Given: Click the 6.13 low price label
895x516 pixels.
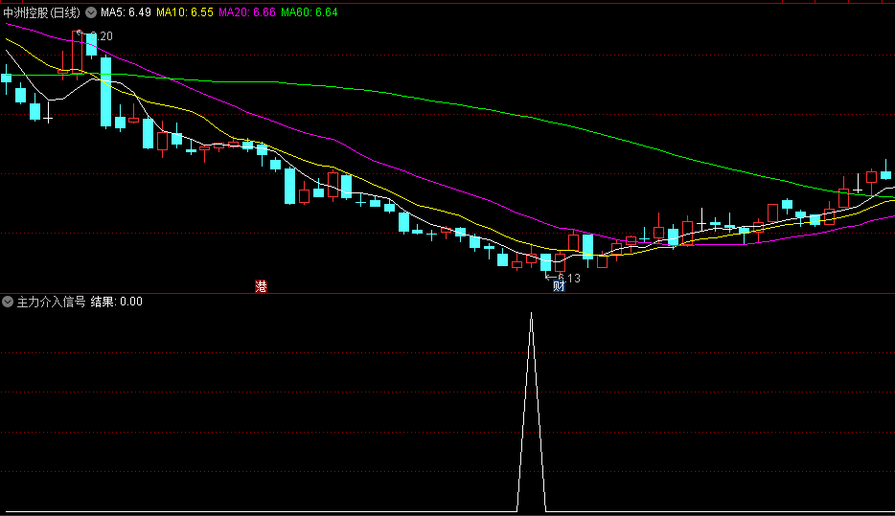Looking at the screenshot, I should (x=568, y=279).
